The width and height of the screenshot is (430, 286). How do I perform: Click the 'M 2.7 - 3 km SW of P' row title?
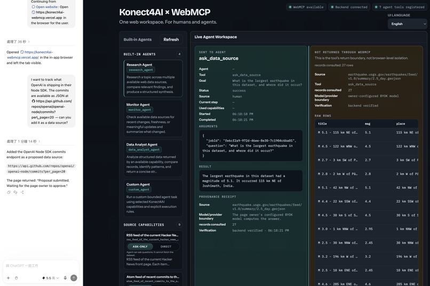(x=338, y=160)
